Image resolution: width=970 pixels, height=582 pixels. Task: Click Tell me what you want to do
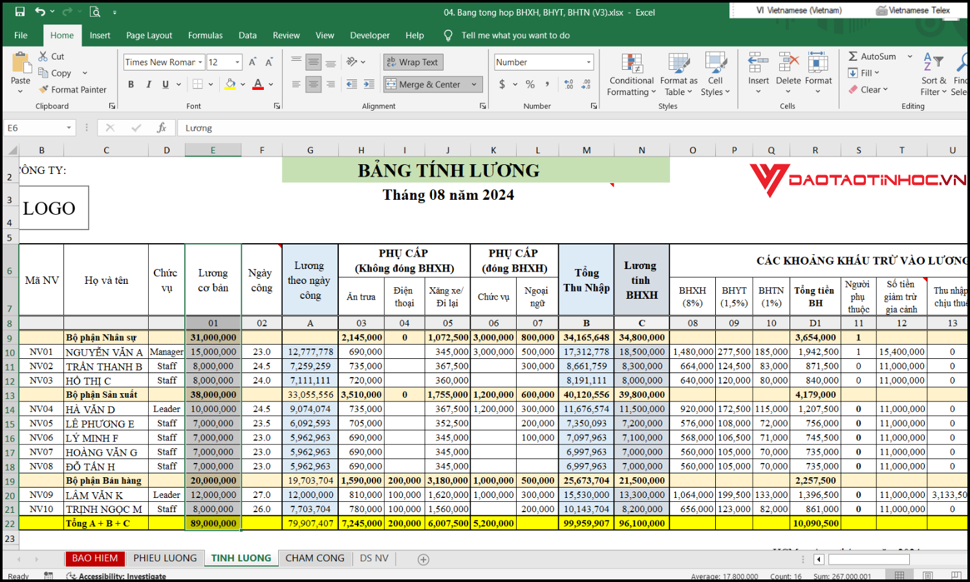515,36
